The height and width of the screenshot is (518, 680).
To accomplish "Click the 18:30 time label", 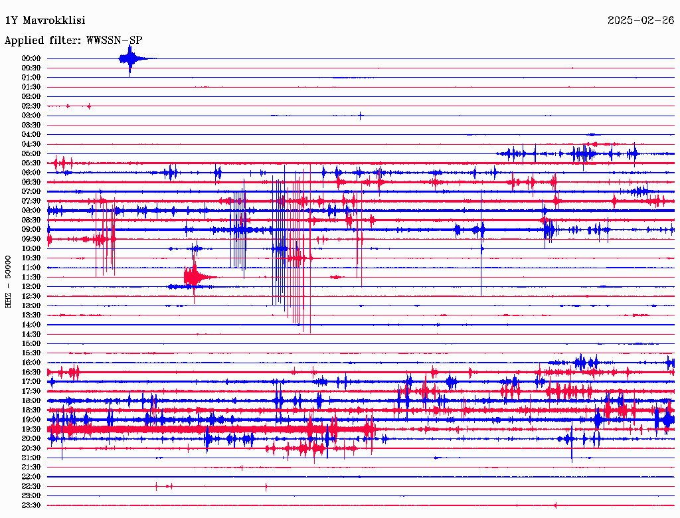I will (x=31, y=410).
